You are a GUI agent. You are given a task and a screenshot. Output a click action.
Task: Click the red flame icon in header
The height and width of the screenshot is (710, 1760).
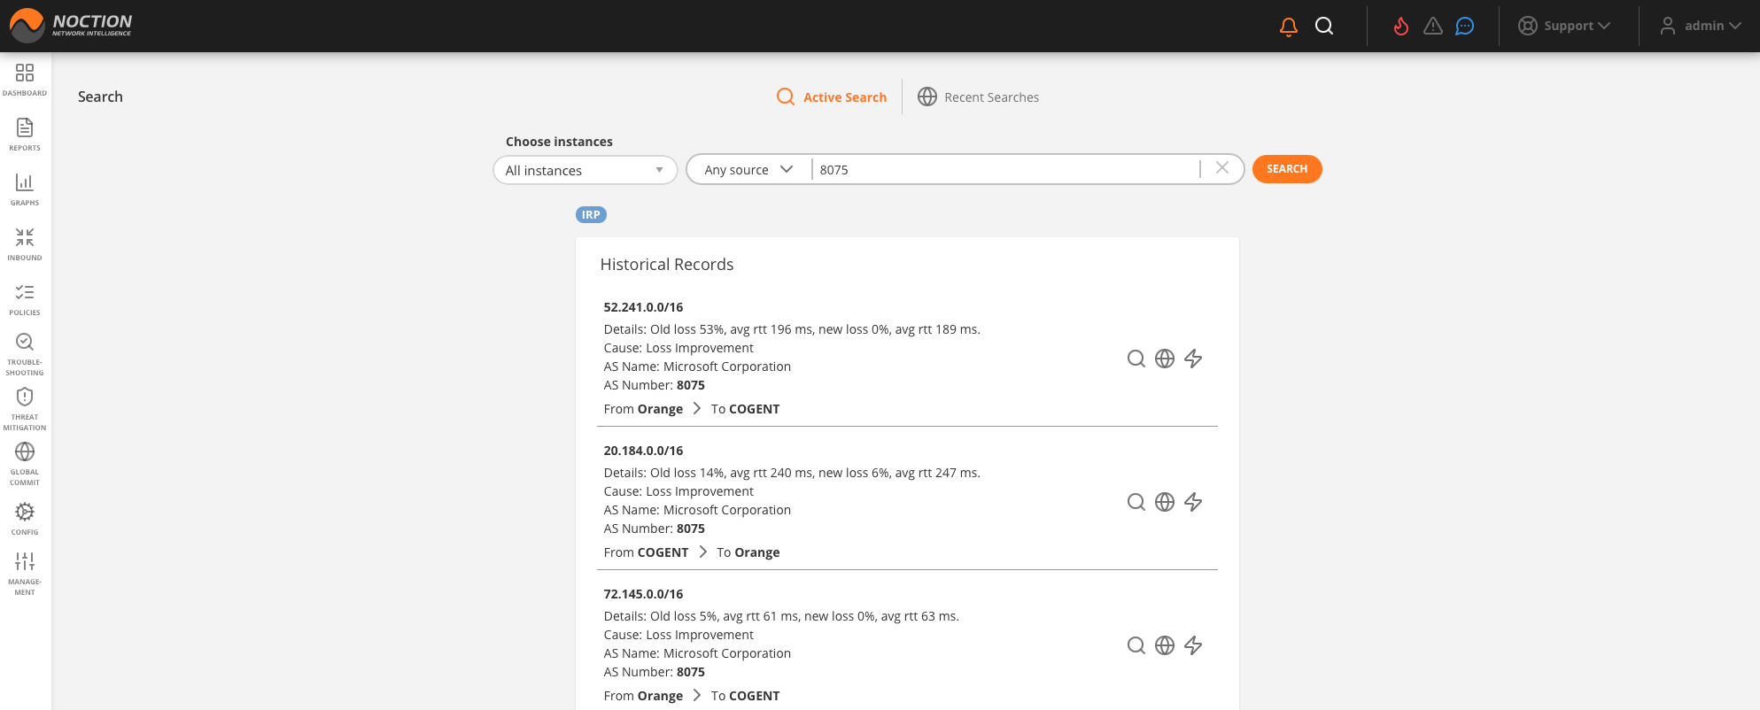1401,27
